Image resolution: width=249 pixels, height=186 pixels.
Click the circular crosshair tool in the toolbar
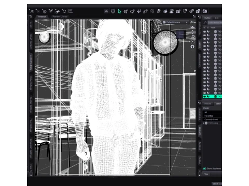pos(113,11)
